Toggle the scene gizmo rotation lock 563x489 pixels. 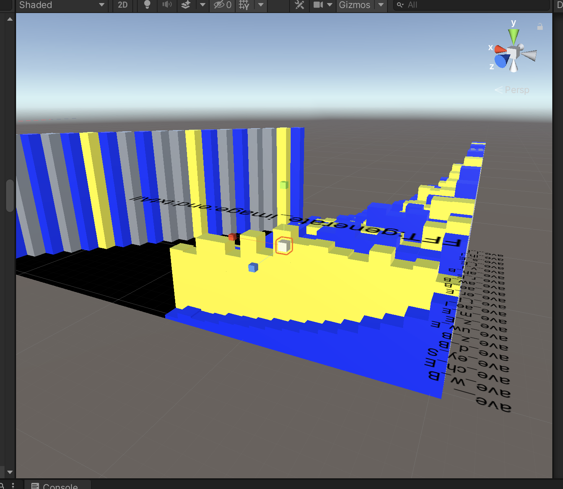(x=540, y=27)
